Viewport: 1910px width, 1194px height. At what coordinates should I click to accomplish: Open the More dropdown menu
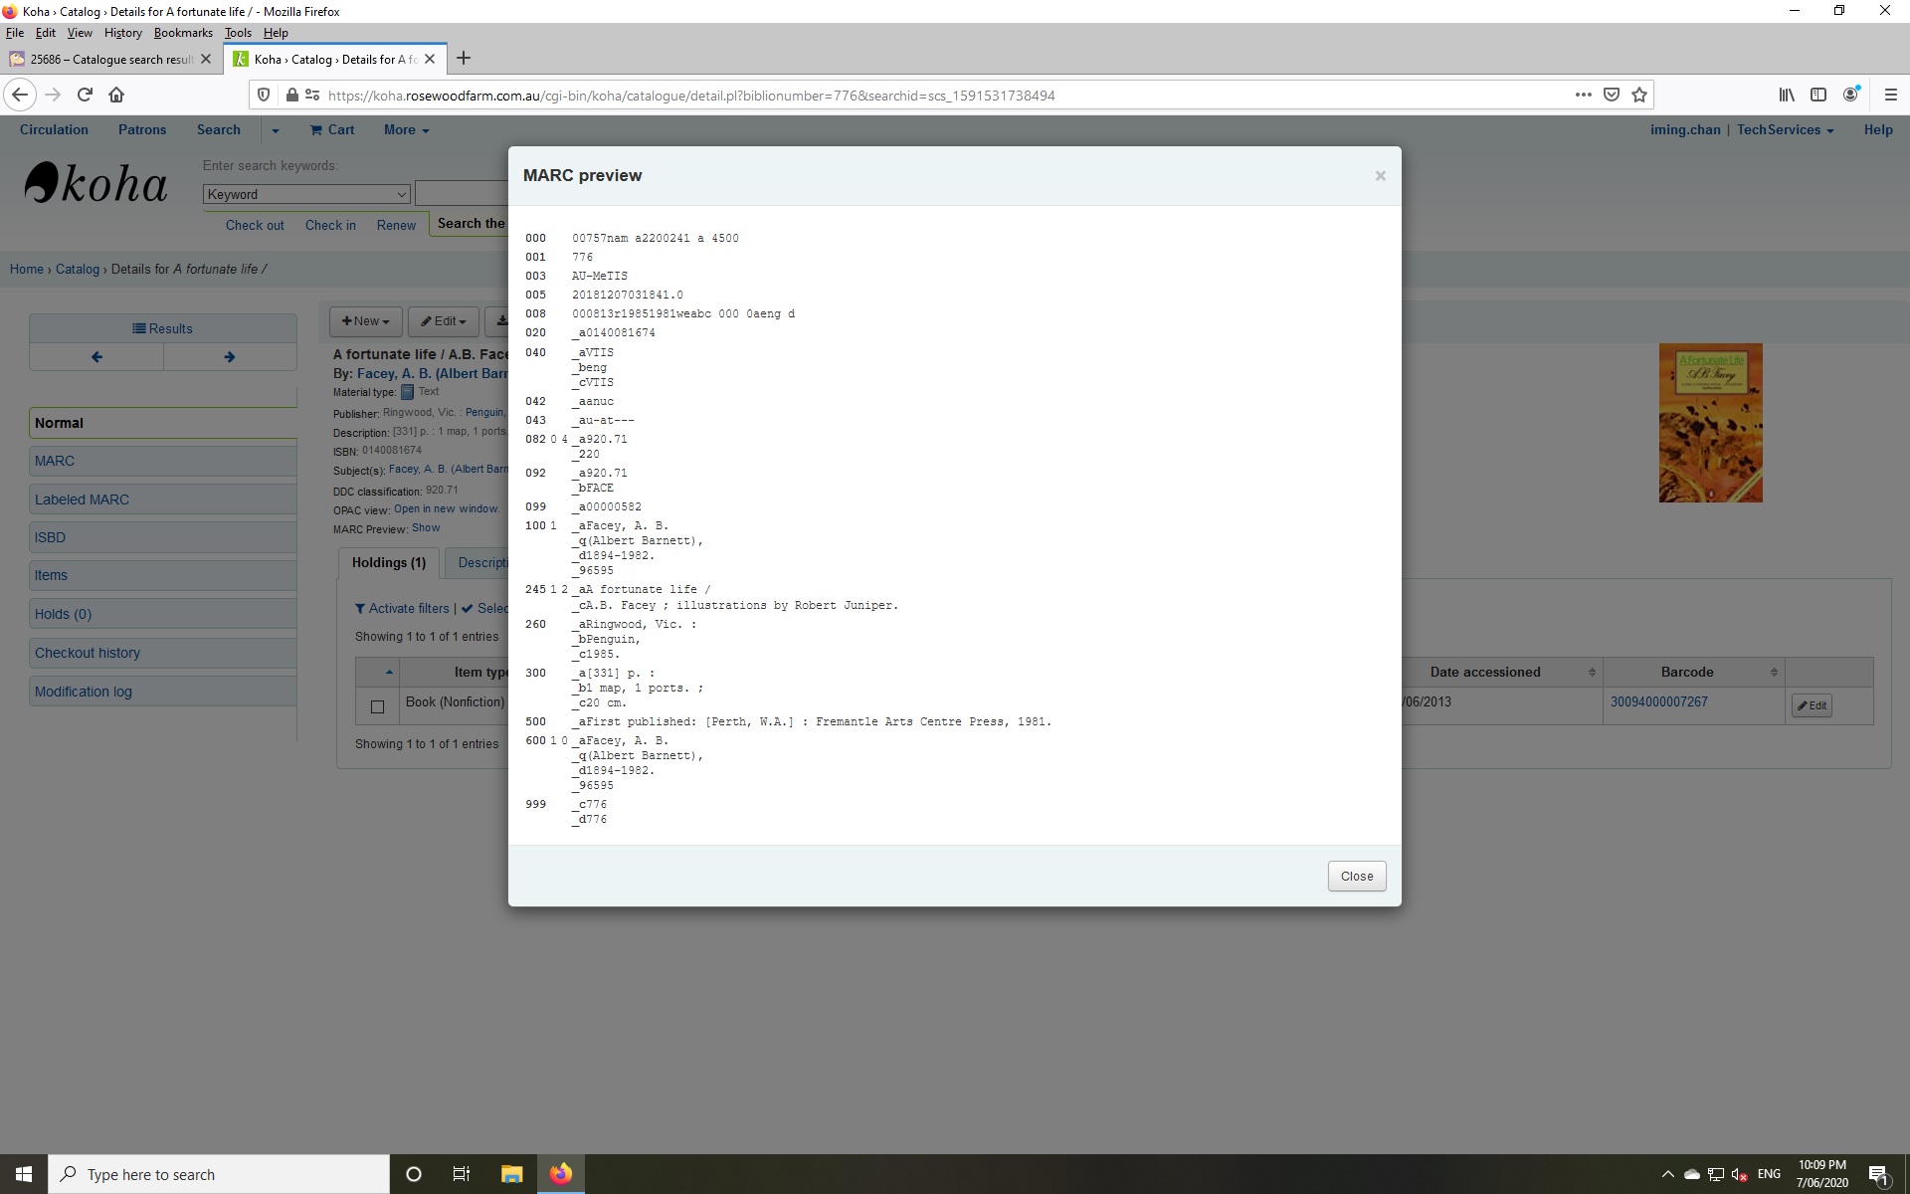(406, 129)
